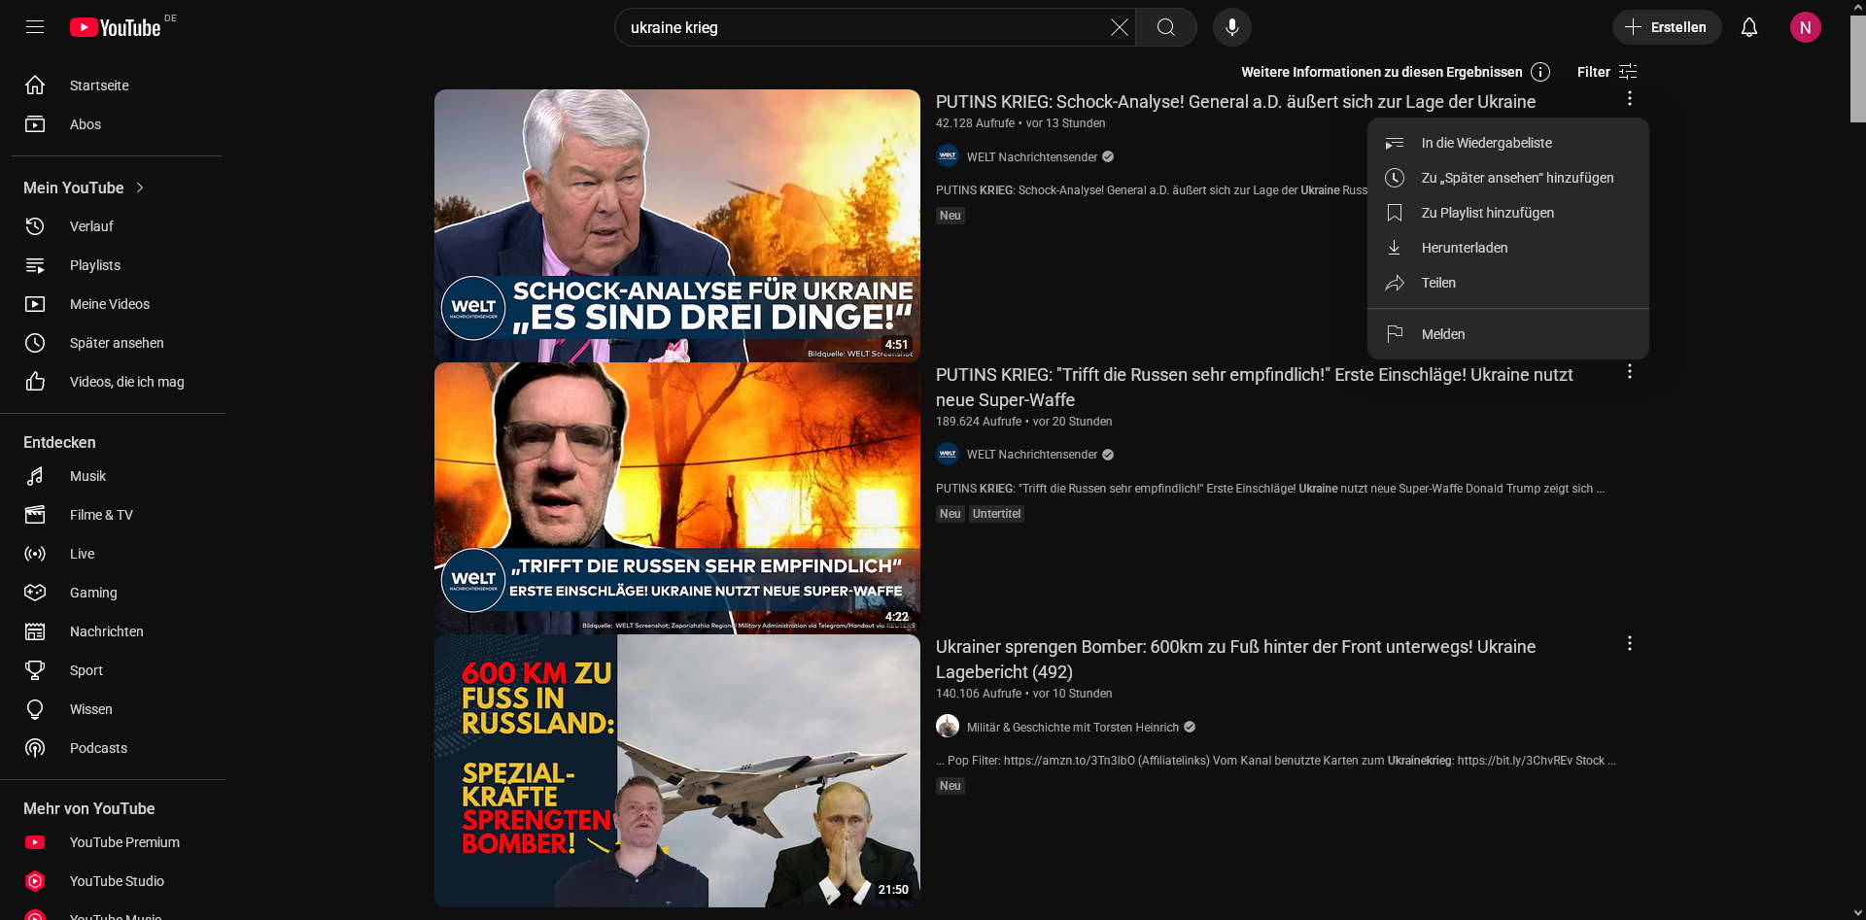Expand Mein YouTube chevron
1866x920 pixels.
click(x=140, y=187)
